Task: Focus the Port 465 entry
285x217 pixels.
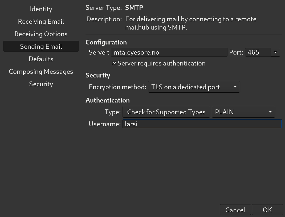Action: (258, 52)
